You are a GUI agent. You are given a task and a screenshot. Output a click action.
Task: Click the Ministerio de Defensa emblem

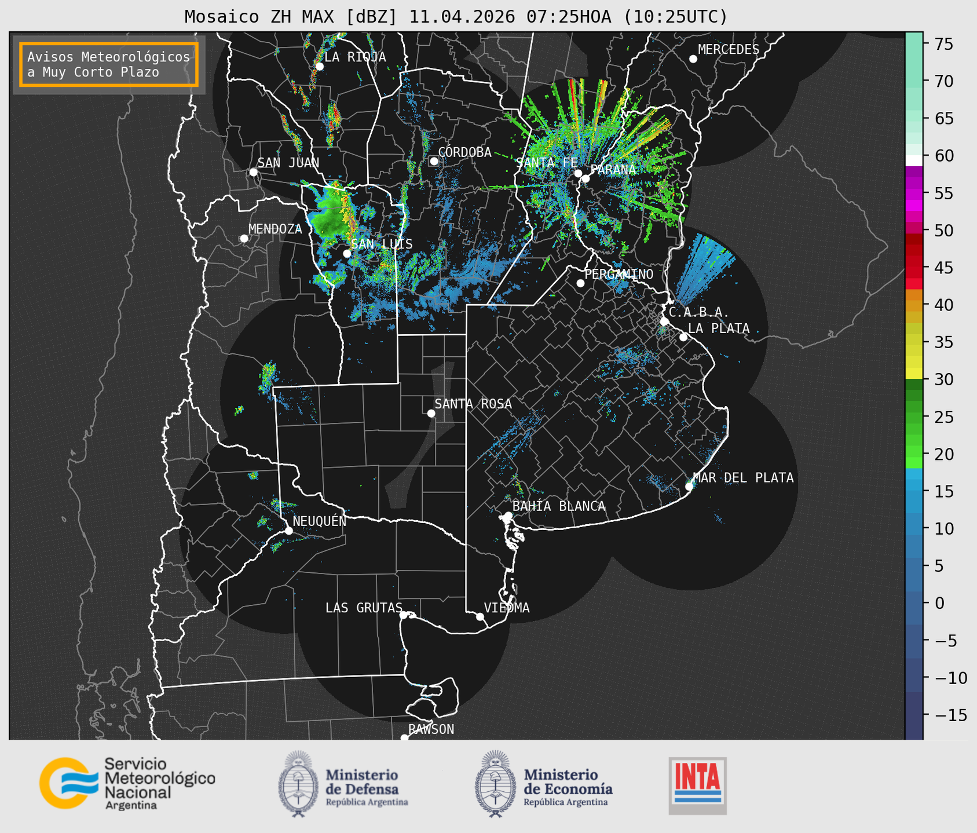pos(298,784)
